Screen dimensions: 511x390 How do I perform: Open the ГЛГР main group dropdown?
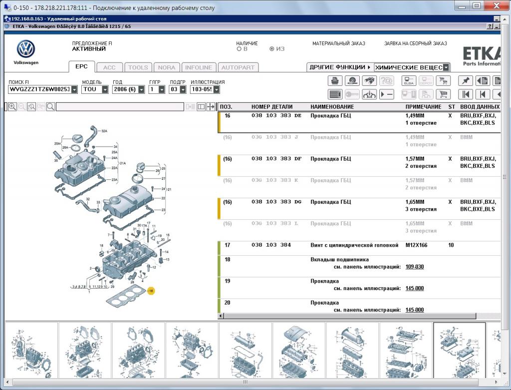(x=162, y=89)
